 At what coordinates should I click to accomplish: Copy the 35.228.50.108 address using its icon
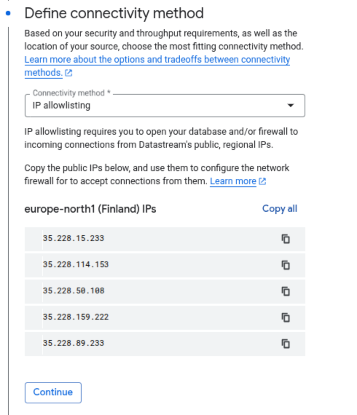pyautogui.click(x=286, y=291)
